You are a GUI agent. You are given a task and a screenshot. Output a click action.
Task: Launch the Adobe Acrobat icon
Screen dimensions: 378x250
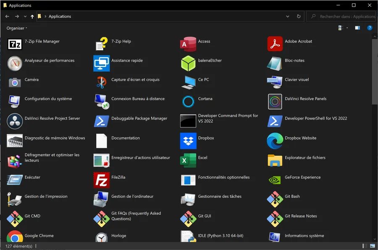(275, 44)
